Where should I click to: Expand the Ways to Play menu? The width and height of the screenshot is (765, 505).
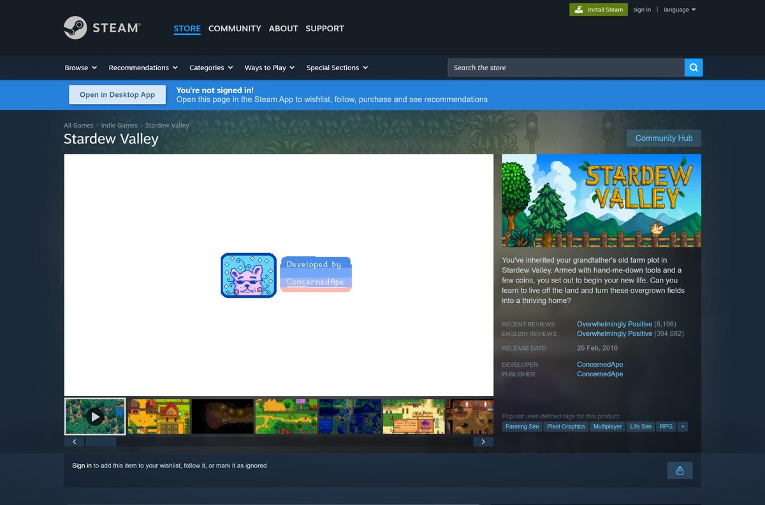(270, 68)
